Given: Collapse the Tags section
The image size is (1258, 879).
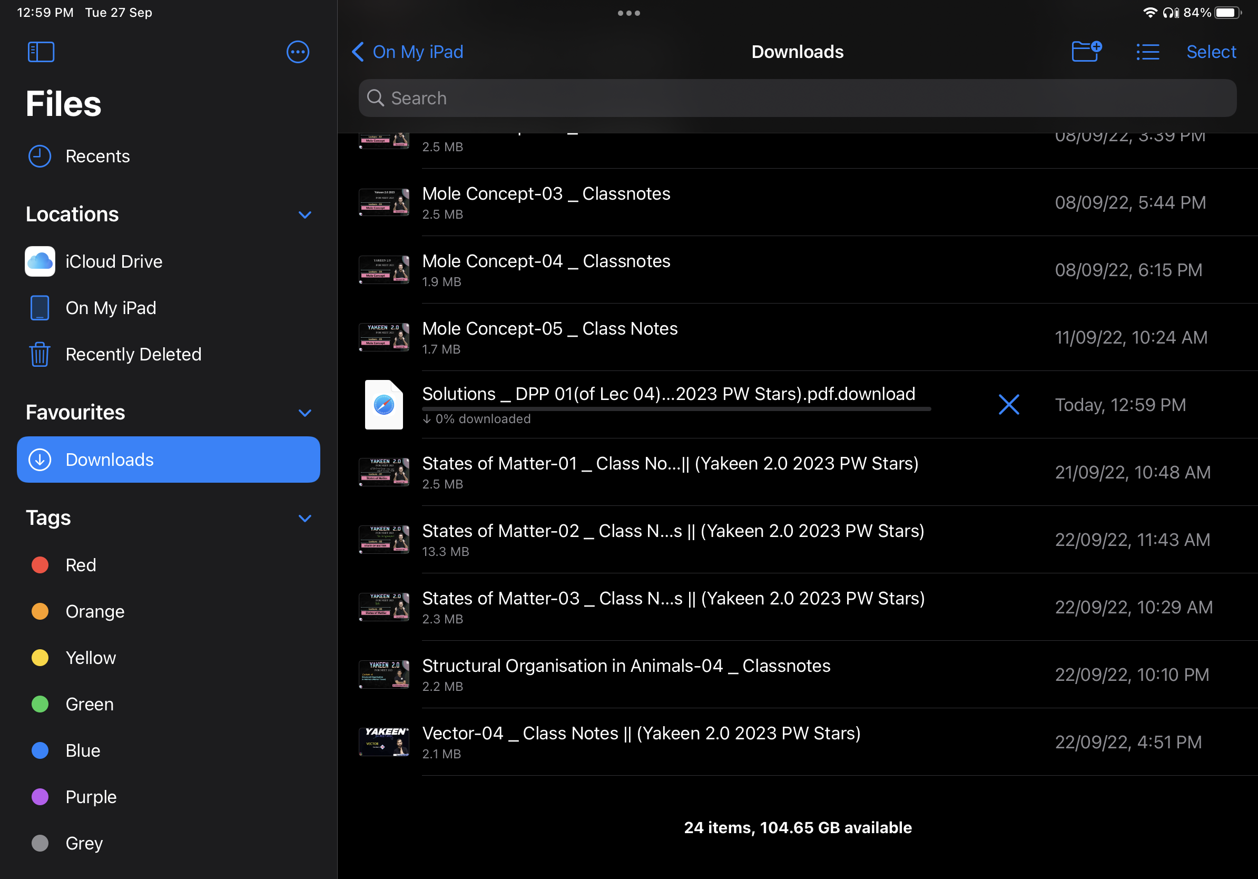Looking at the screenshot, I should click(x=304, y=518).
